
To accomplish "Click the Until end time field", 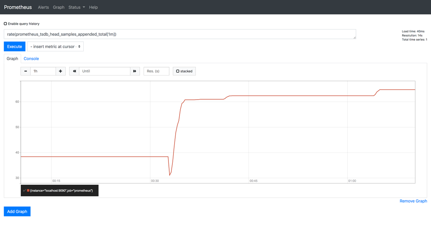I will click(105, 71).
